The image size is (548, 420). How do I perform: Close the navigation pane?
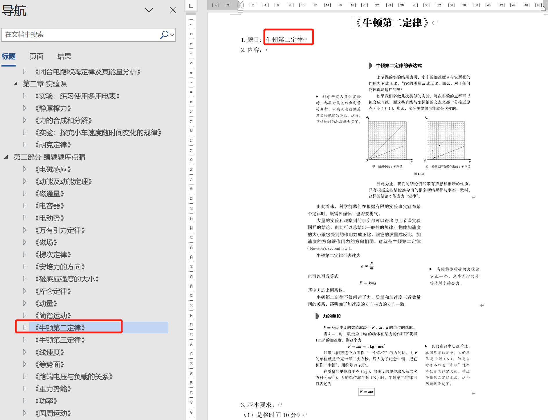coord(173,10)
